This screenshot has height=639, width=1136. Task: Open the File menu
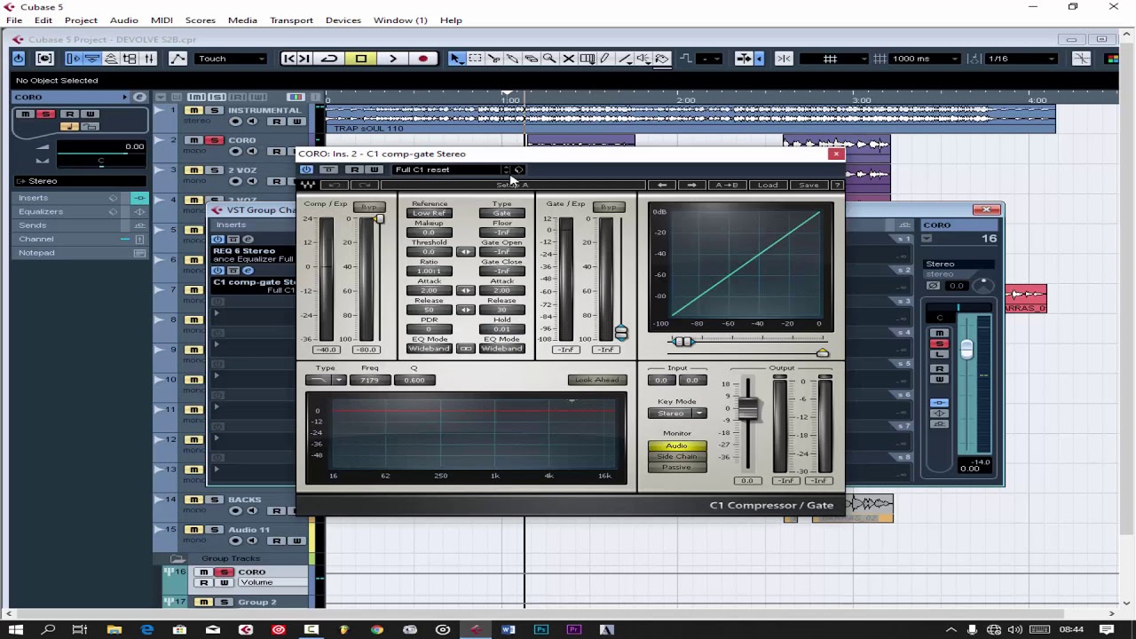point(14,20)
